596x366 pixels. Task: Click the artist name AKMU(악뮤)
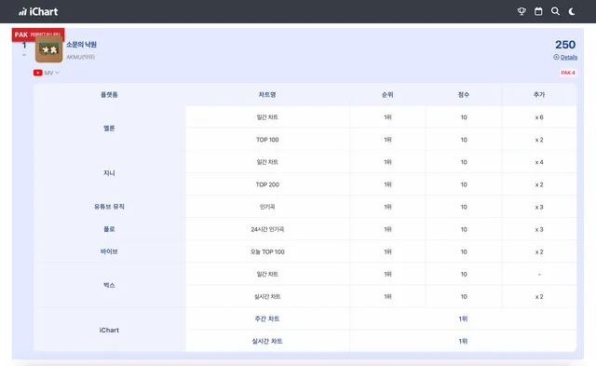click(81, 57)
